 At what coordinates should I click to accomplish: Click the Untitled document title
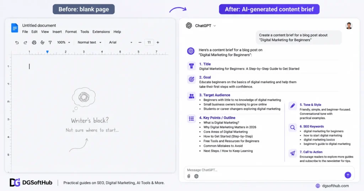point(39,26)
